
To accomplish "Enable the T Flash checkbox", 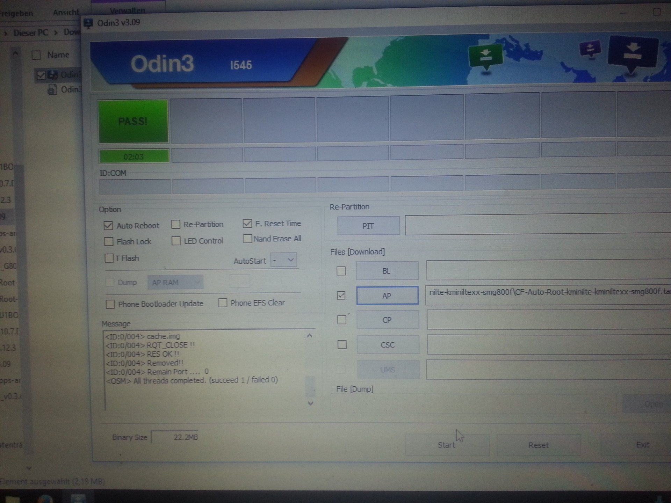I will tap(109, 258).
